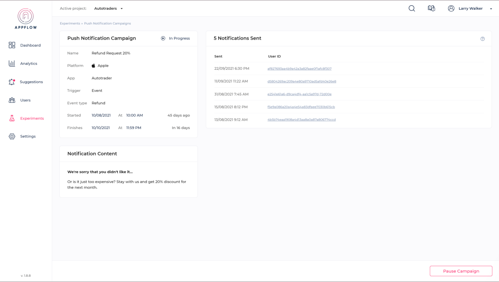Open Push Notification Campaigns breadcrumb
This screenshot has height=282, width=499.
pyautogui.click(x=107, y=24)
